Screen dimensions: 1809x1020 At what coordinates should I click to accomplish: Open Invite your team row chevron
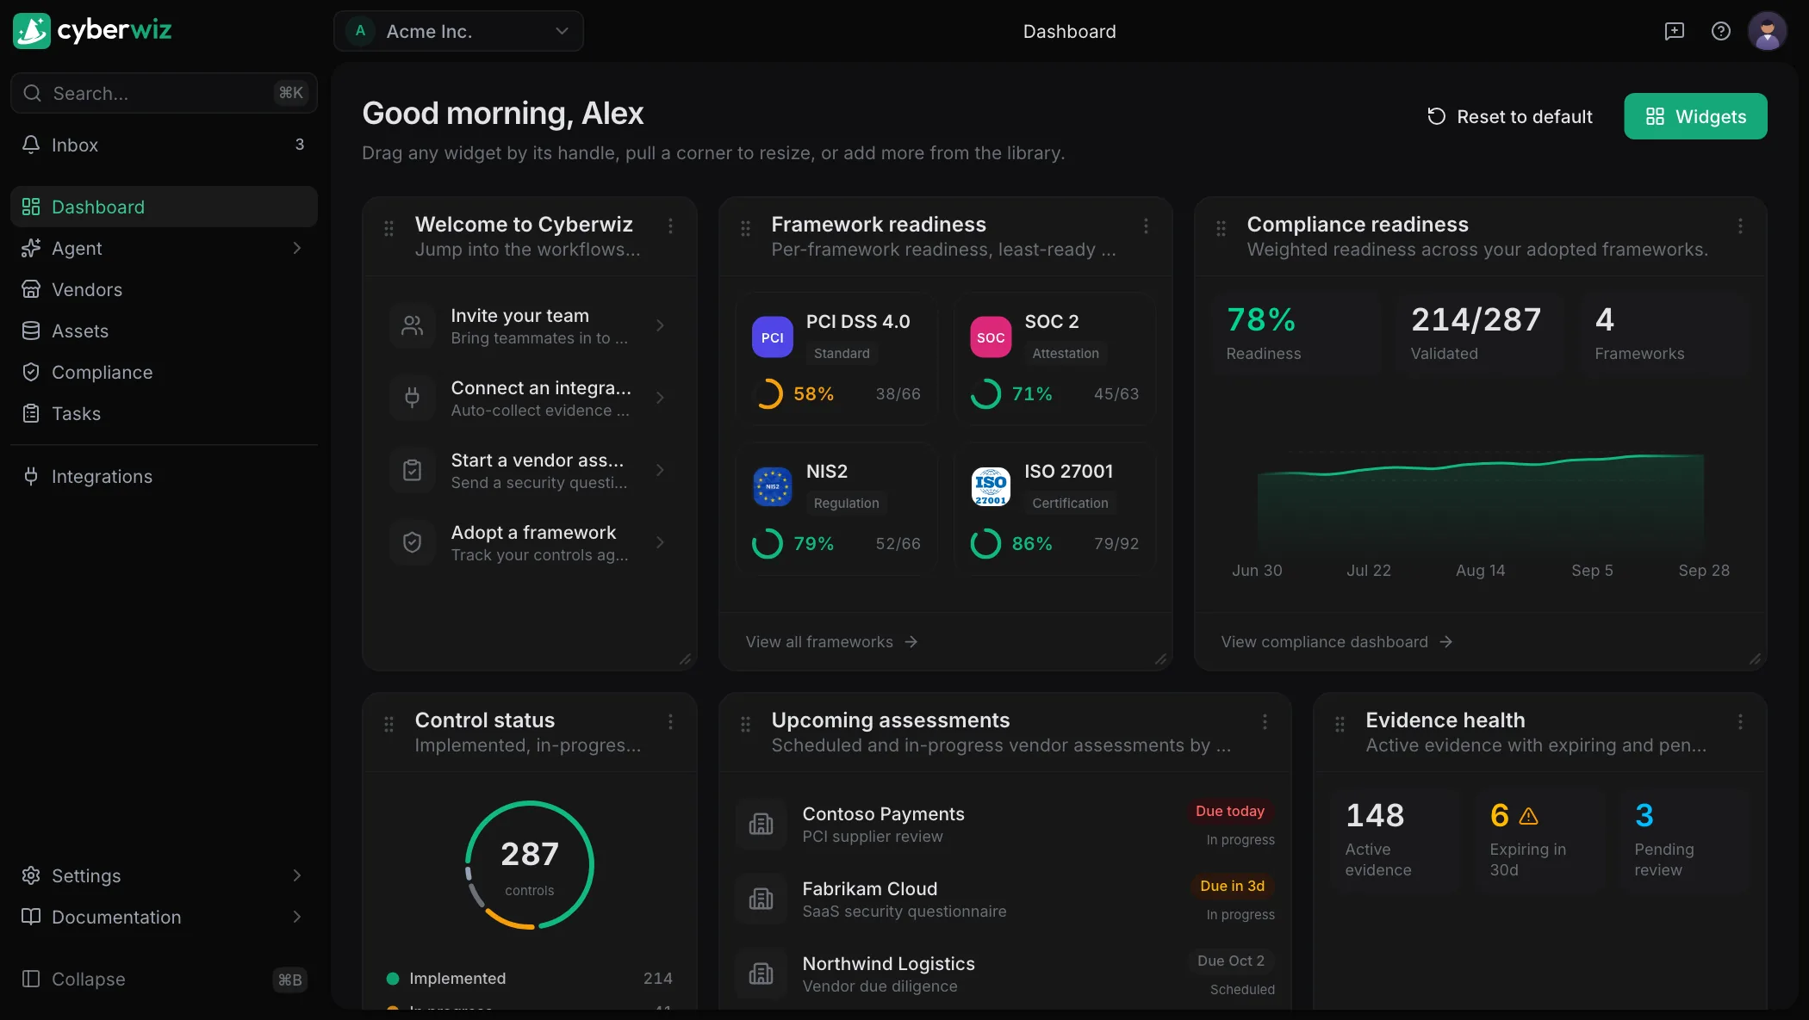click(x=660, y=325)
